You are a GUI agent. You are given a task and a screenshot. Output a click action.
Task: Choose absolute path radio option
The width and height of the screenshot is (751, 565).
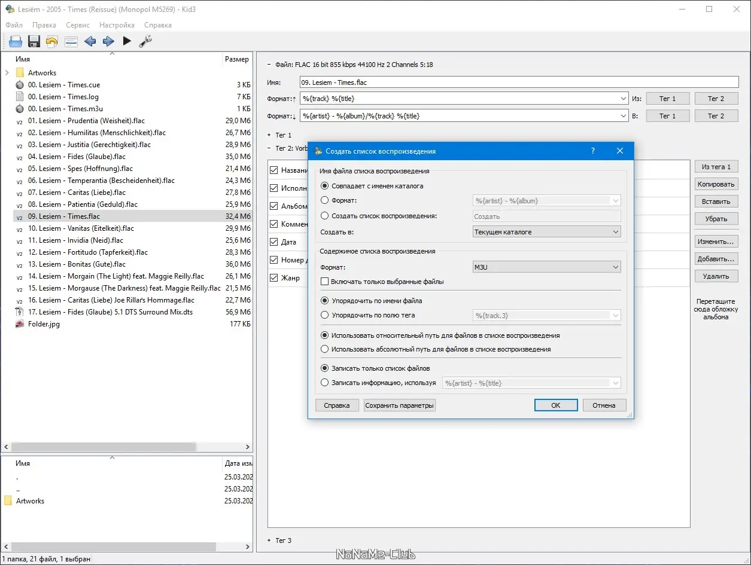click(325, 349)
